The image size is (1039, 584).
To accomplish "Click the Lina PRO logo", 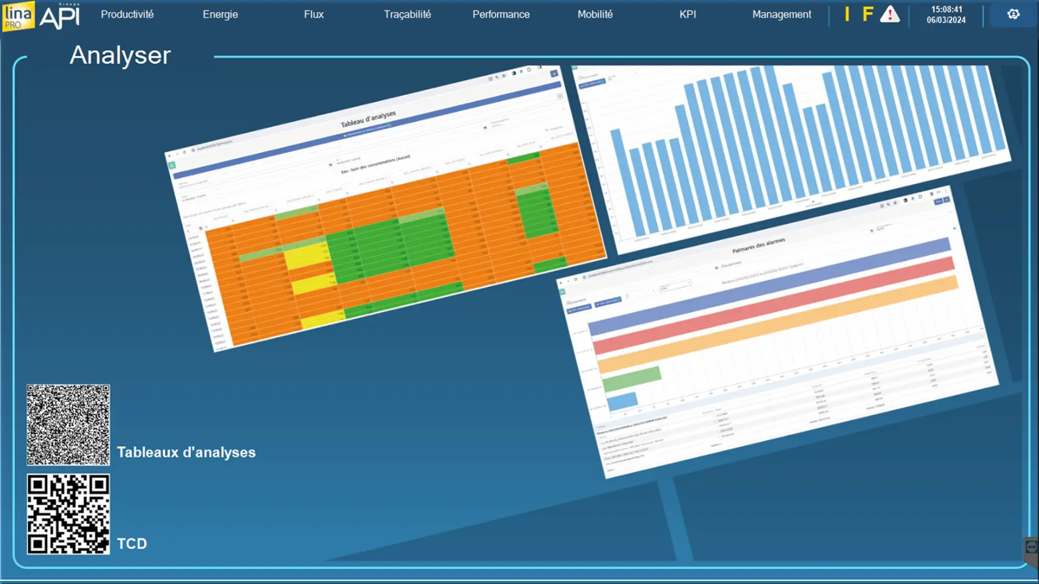I will 18,16.
